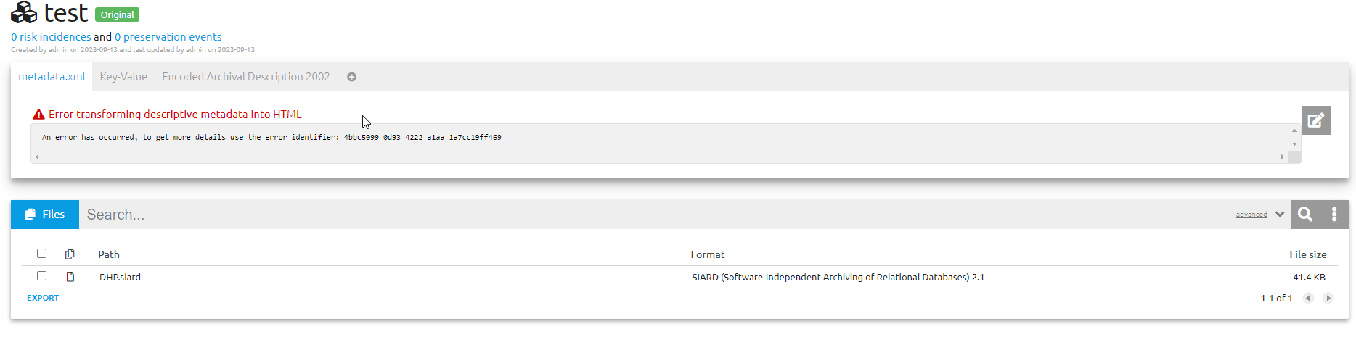Switch to the Key-Value tab

point(123,77)
